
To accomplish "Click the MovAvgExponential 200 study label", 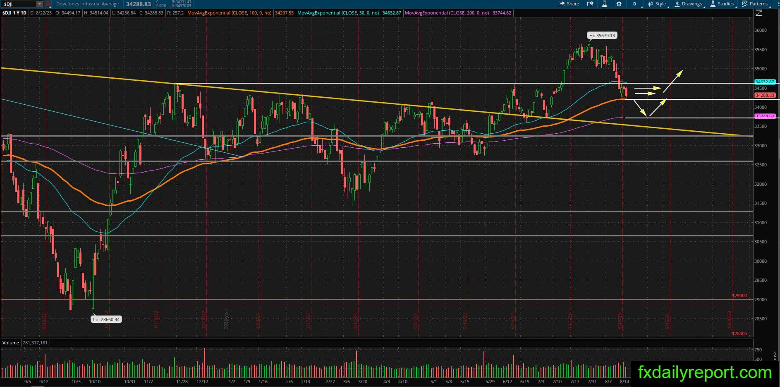I will click(x=447, y=13).
